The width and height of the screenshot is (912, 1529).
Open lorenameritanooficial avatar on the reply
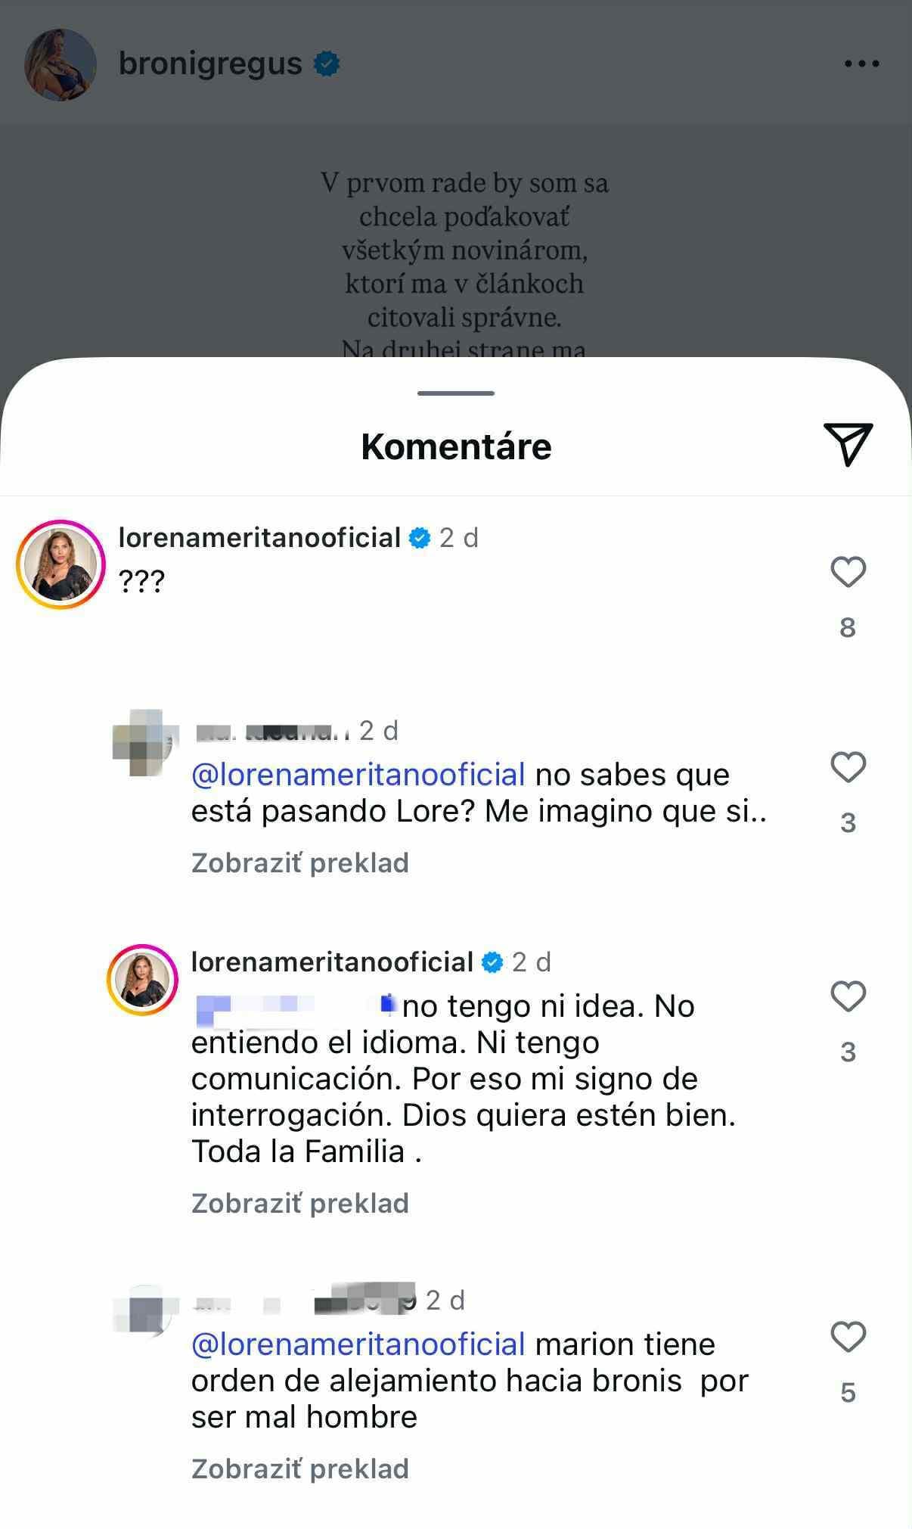pyautogui.click(x=142, y=980)
